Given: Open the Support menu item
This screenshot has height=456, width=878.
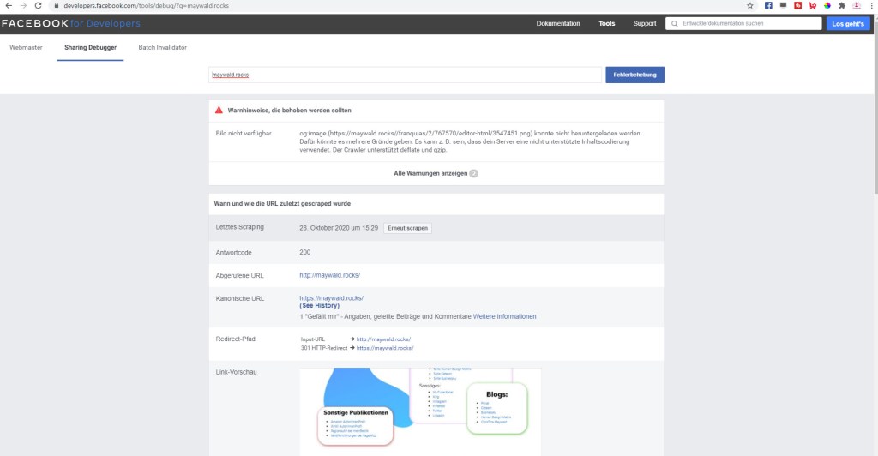Looking at the screenshot, I should pos(645,24).
